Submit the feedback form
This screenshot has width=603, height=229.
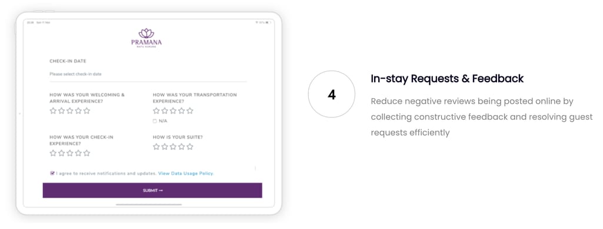click(x=152, y=190)
